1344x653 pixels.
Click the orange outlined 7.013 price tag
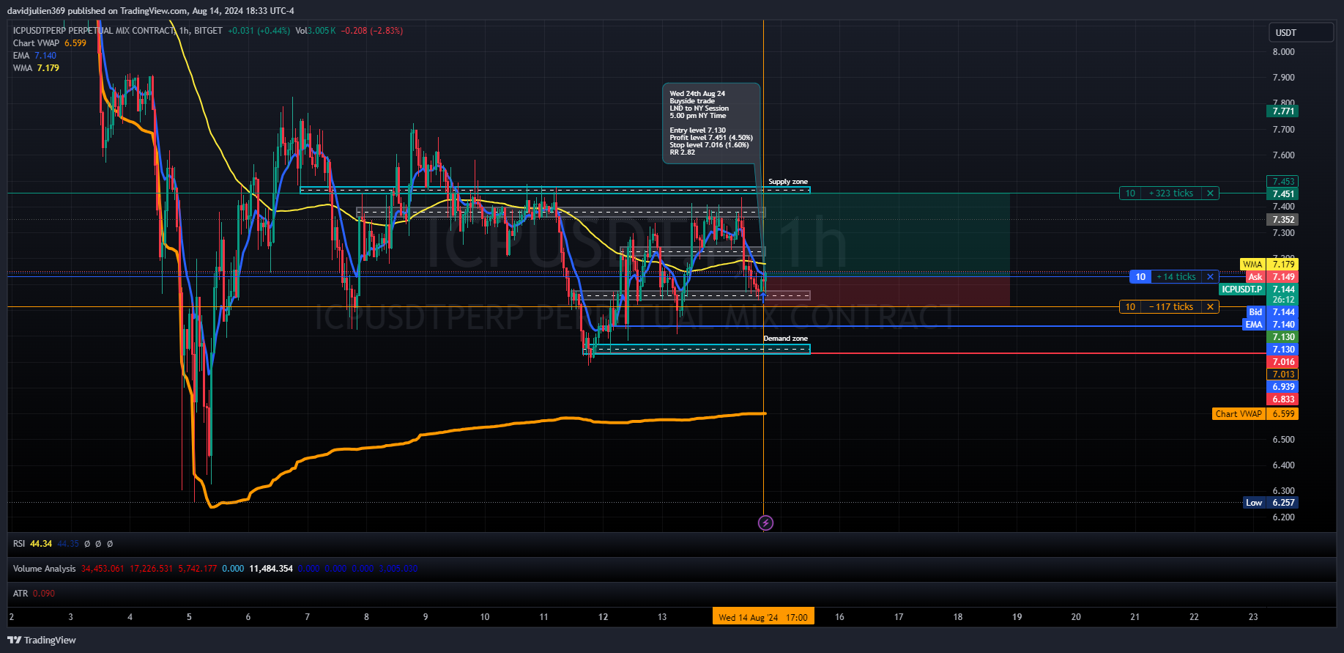coord(1282,375)
